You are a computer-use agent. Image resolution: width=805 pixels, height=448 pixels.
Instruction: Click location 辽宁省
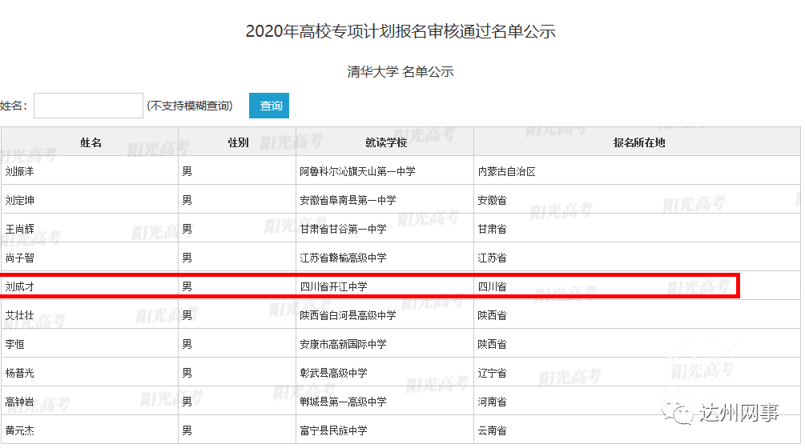pyautogui.click(x=492, y=373)
